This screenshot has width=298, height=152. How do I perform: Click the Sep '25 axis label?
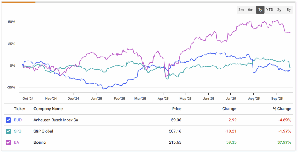tap(277, 99)
